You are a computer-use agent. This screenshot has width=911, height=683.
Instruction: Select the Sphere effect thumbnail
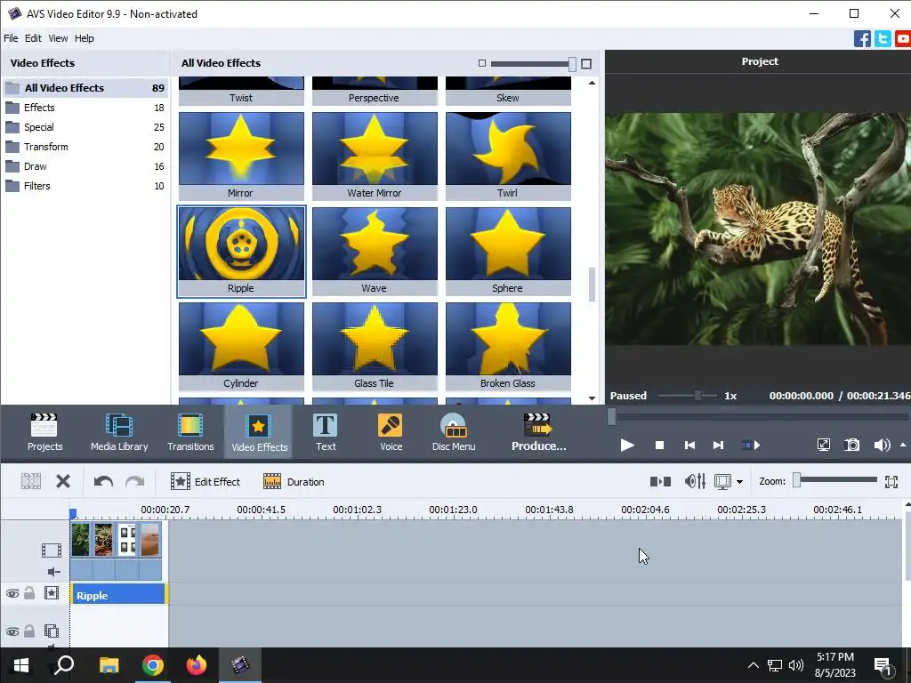point(508,251)
